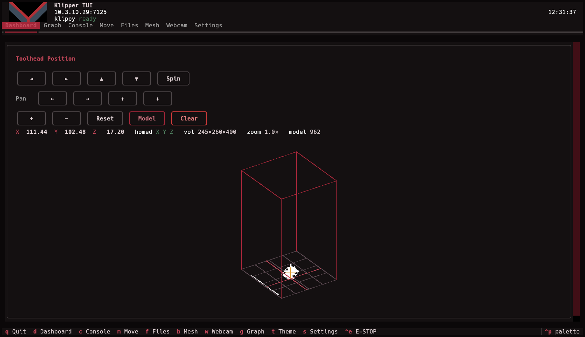Viewport: 585px width, 337px height.
Task: Toggle the Spin auto-rotation button
Action: click(173, 78)
